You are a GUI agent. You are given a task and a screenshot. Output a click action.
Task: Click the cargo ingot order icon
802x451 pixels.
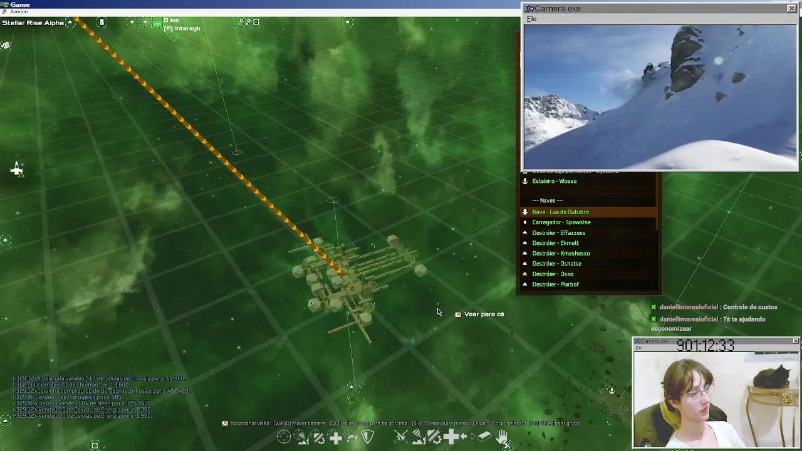coord(484,436)
